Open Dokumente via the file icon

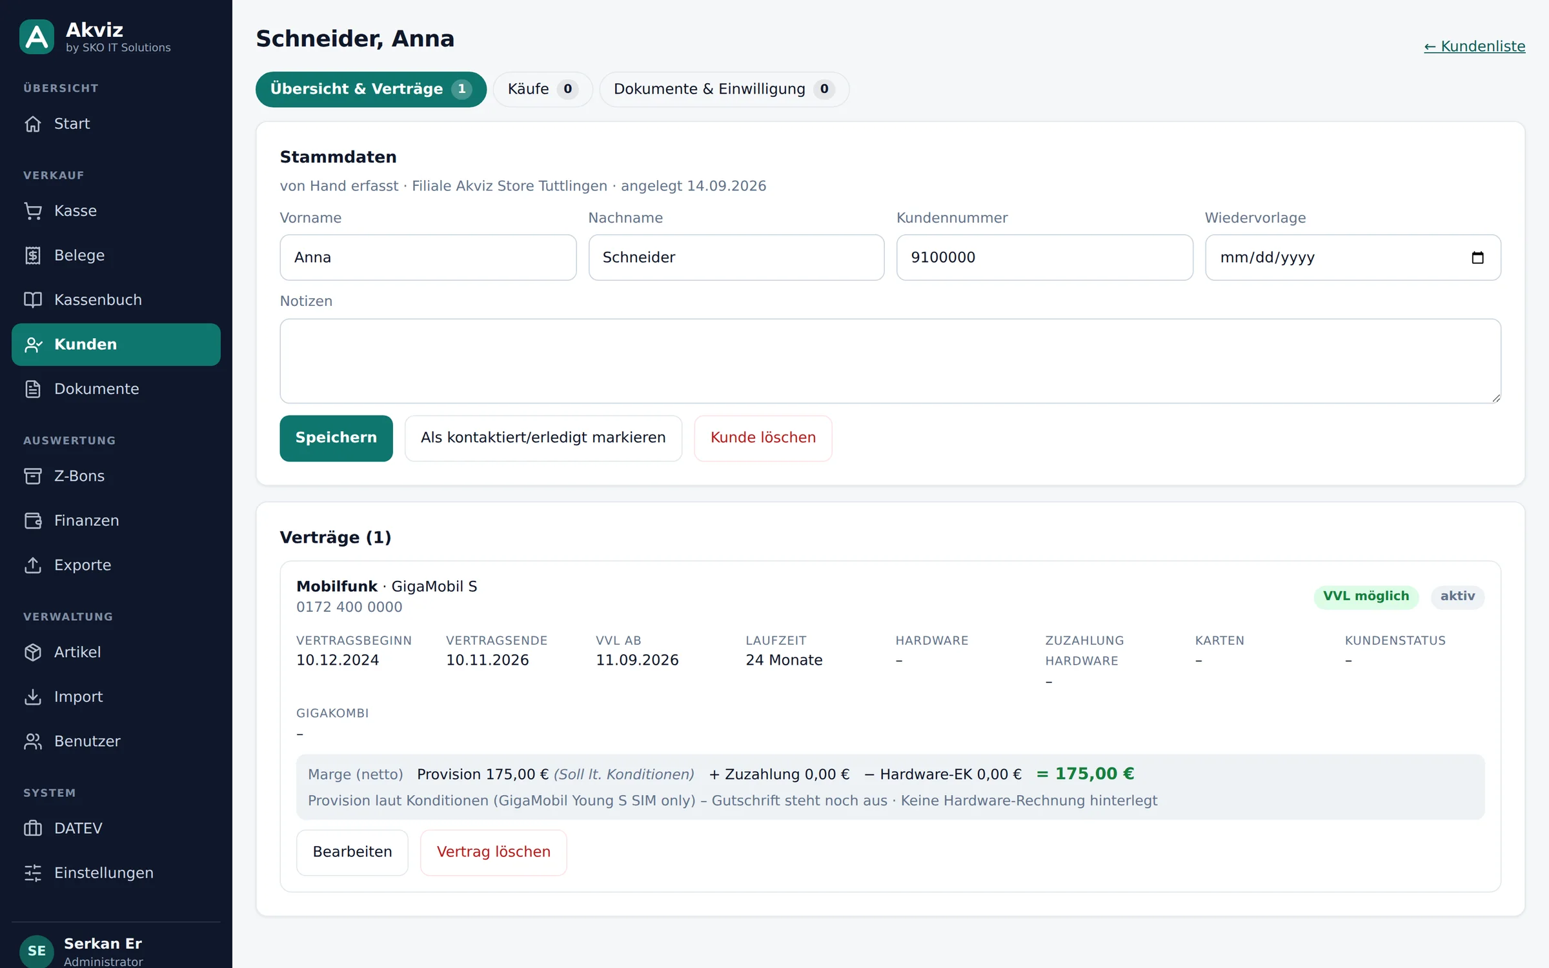(33, 388)
